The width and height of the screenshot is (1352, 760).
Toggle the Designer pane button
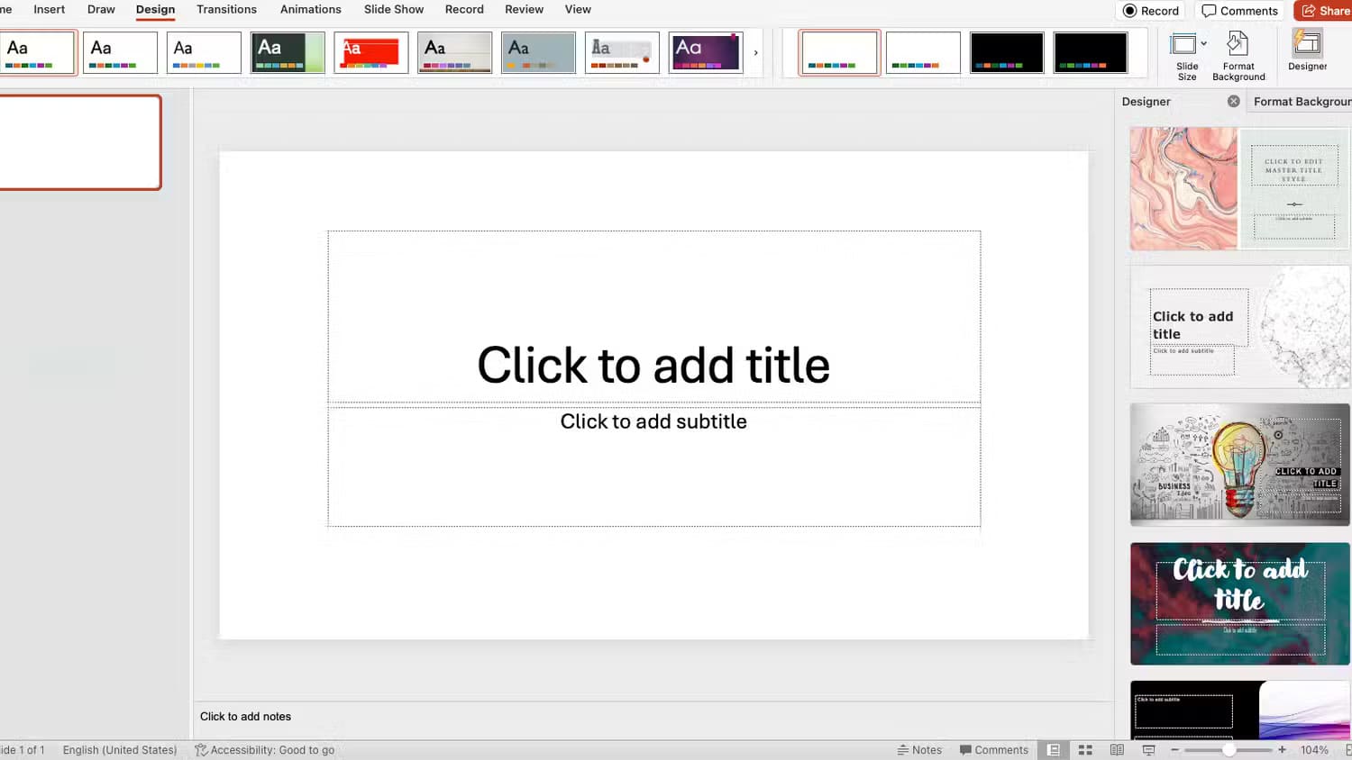click(1307, 51)
